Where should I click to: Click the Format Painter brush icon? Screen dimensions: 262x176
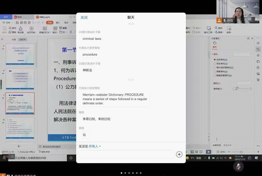pos(20,28)
